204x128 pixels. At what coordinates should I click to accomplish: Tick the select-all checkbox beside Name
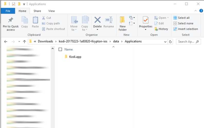(60, 49)
